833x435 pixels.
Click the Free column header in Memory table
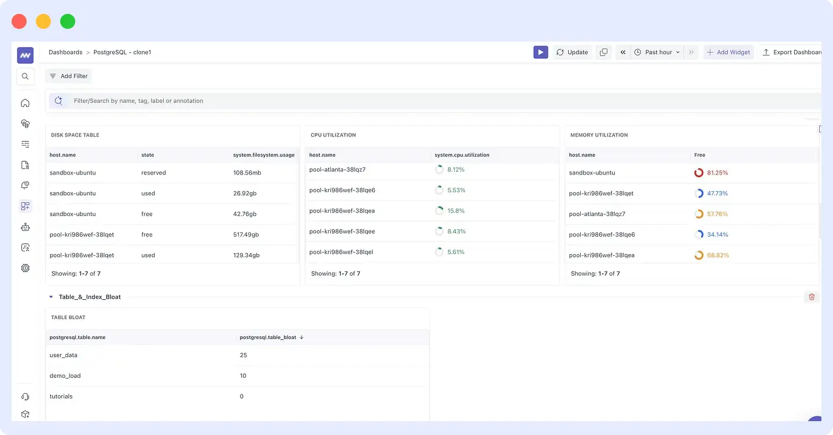[x=699, y=155]
